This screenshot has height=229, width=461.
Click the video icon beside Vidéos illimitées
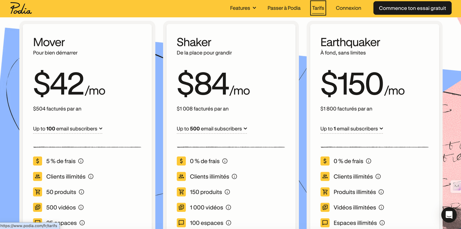(x=325, y=207)
